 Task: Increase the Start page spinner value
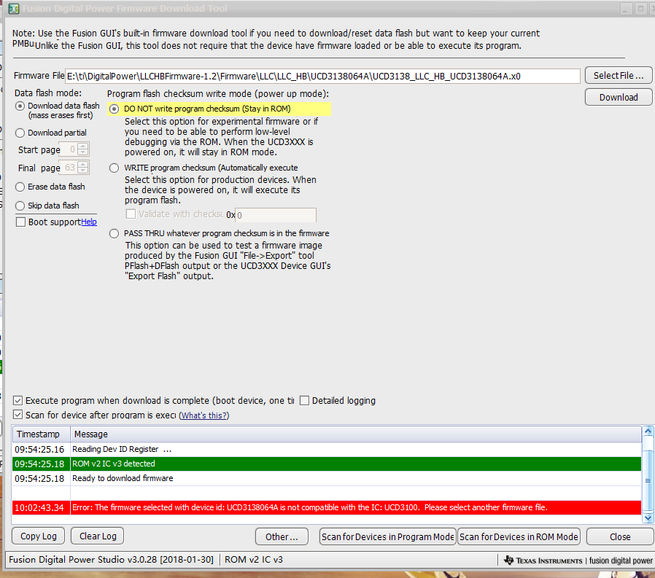click(x=82, y=147)
